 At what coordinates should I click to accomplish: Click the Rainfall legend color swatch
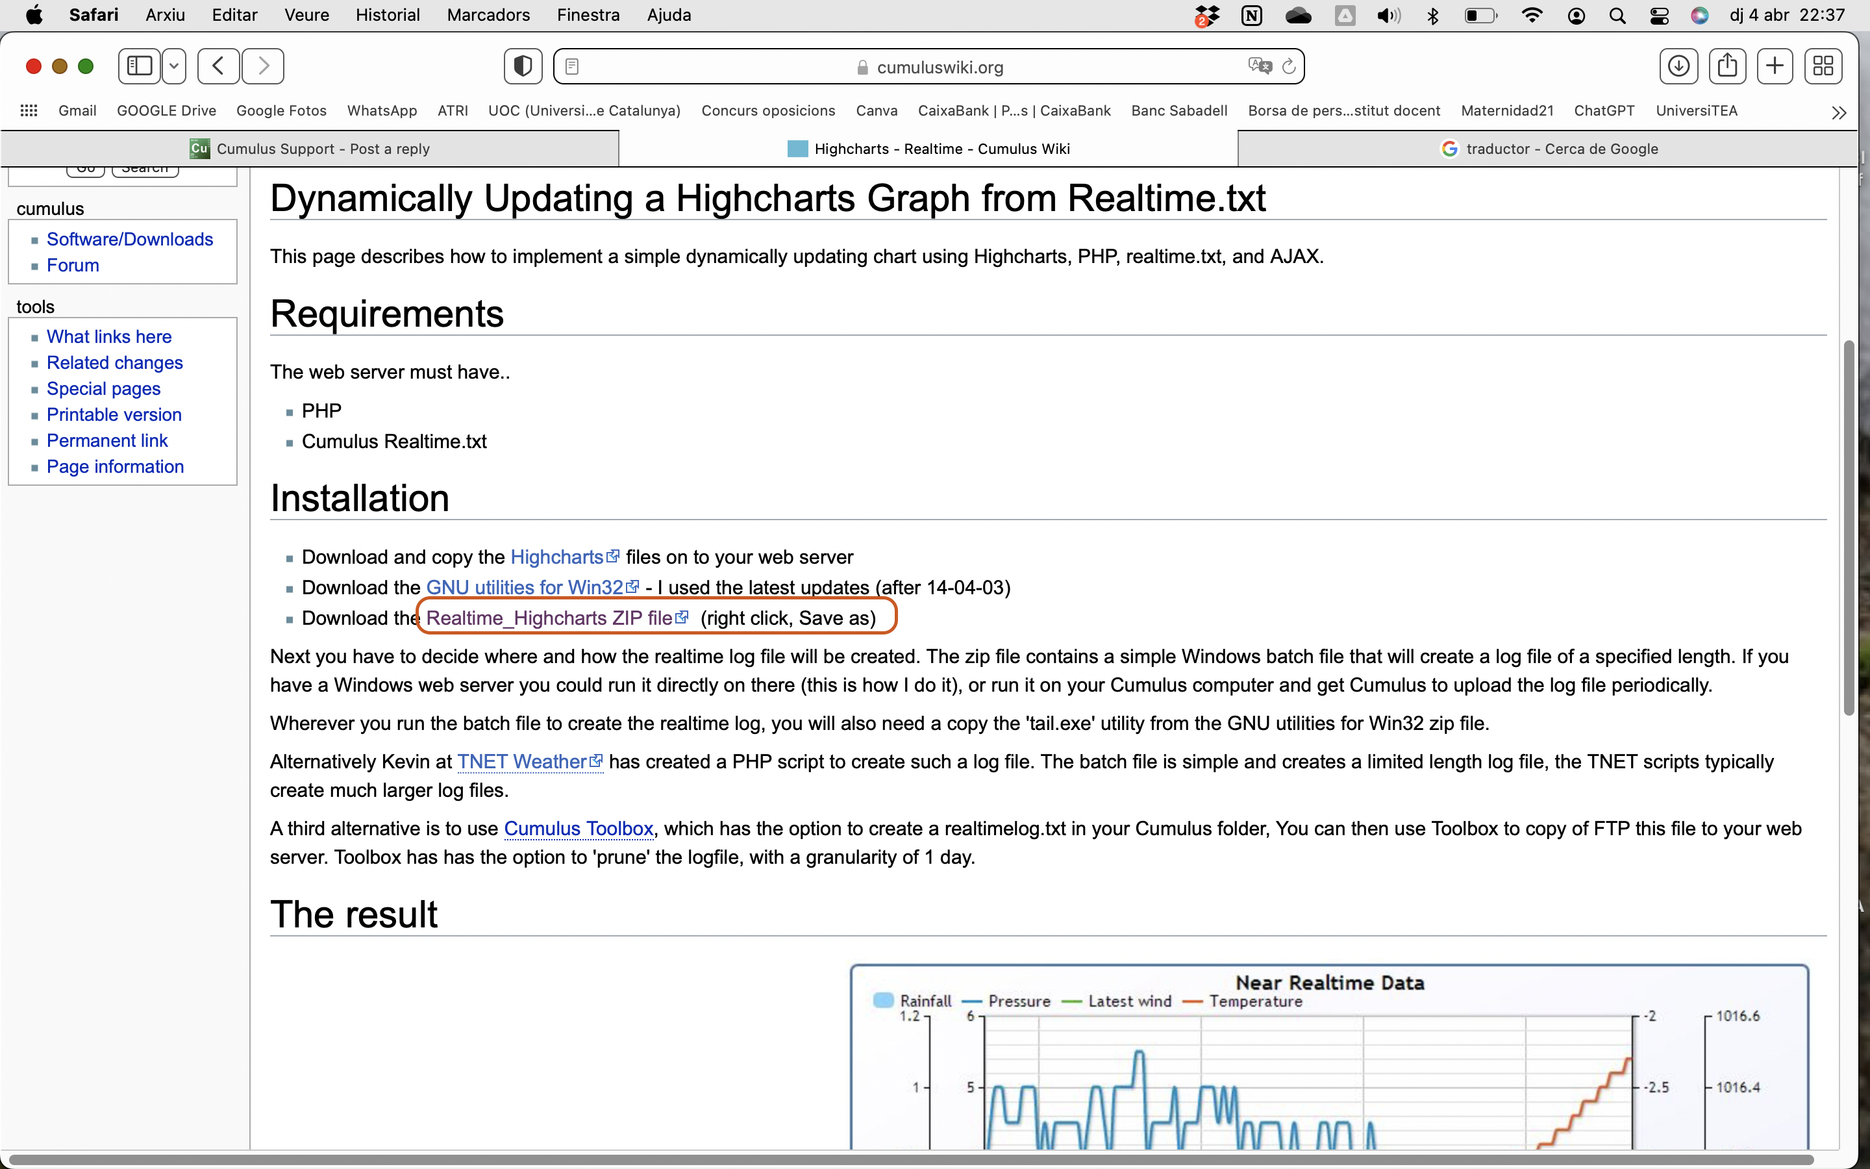pos(883,1000)
